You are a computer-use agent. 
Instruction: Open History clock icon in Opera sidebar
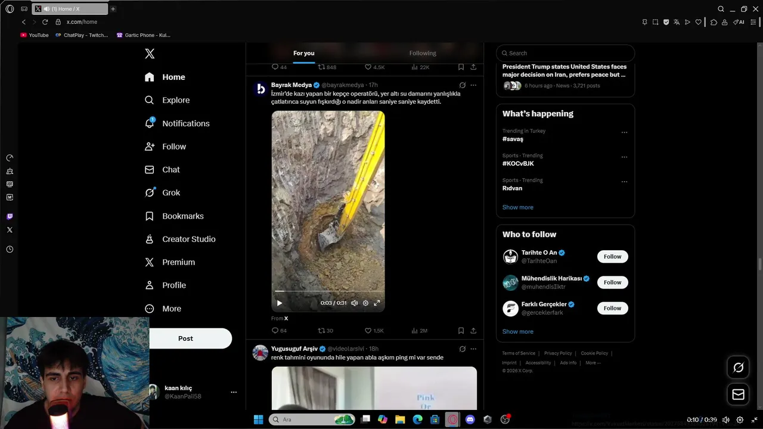coord(10,249)
